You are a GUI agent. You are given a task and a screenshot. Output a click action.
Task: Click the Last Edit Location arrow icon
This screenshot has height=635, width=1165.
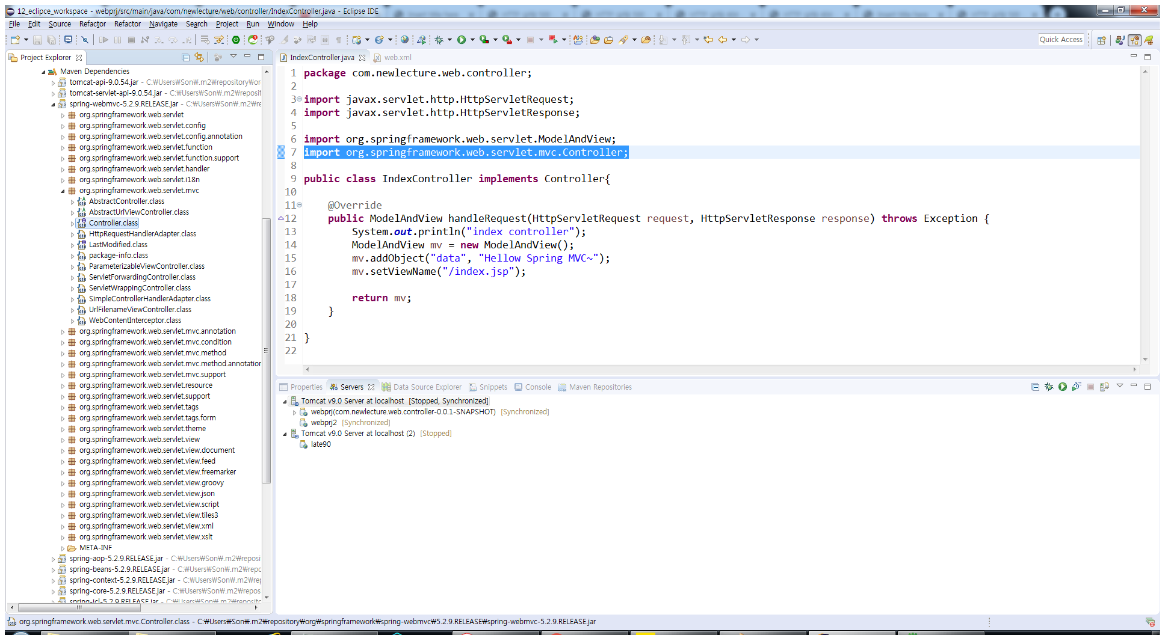point(709,40)
